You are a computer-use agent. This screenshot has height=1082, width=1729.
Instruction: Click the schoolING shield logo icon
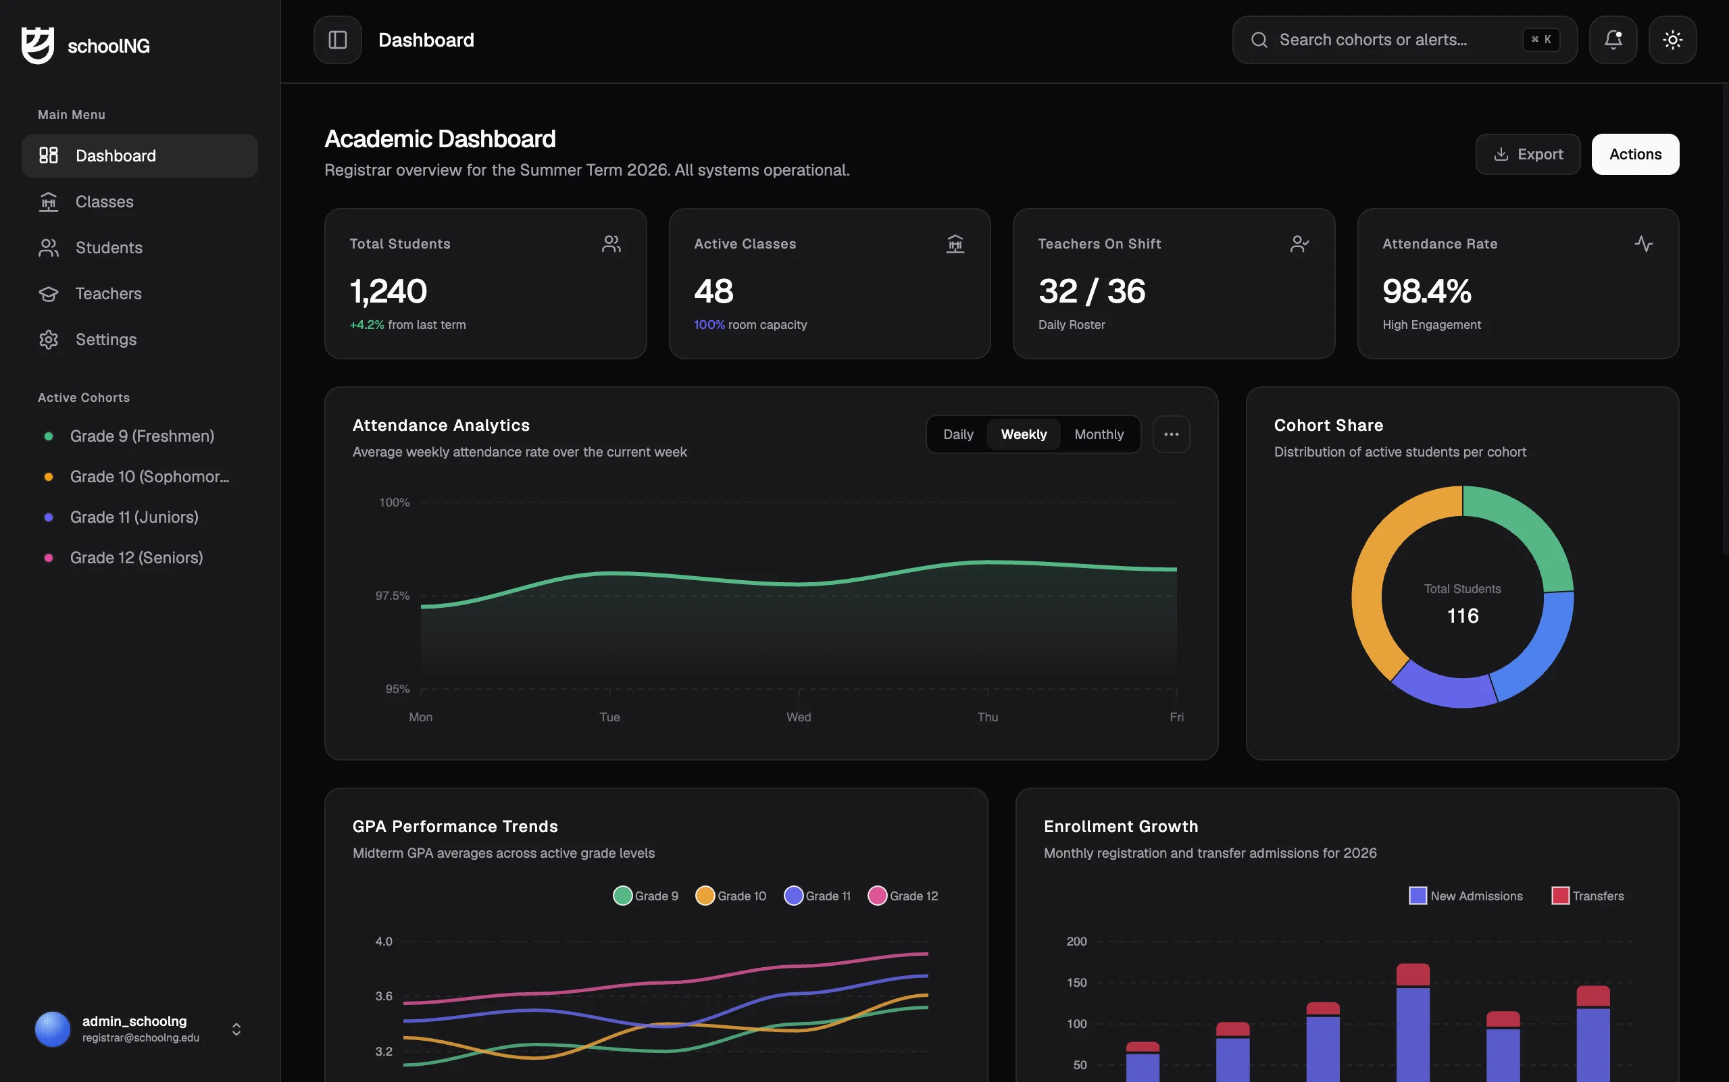[x=37, y=45]
